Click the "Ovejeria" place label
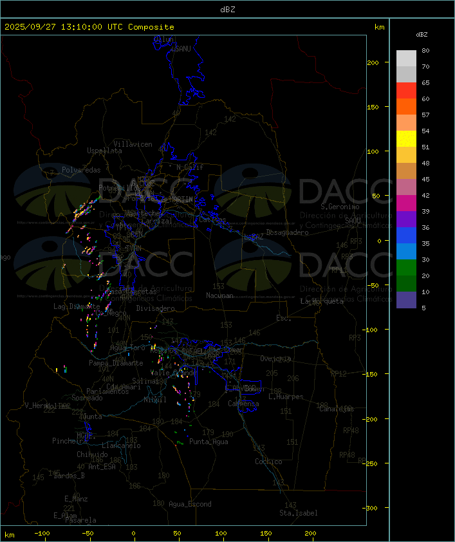455x542 pixels. pyautogui.click(x=275, y=359)
